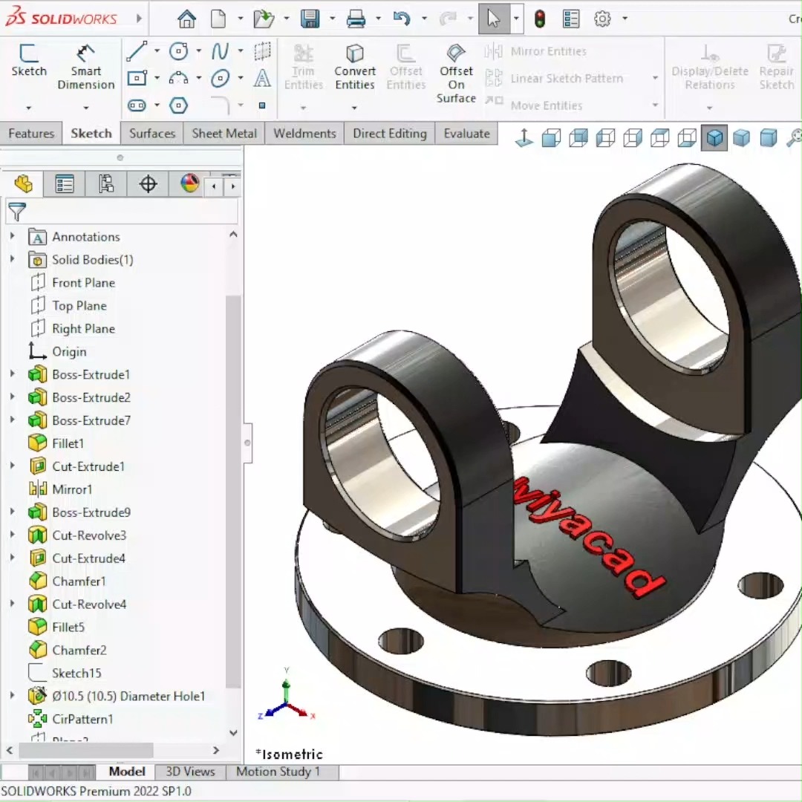Screen dimensions: 802x802
Task: Open the Options gear icon
Action: tap(602, 19)
